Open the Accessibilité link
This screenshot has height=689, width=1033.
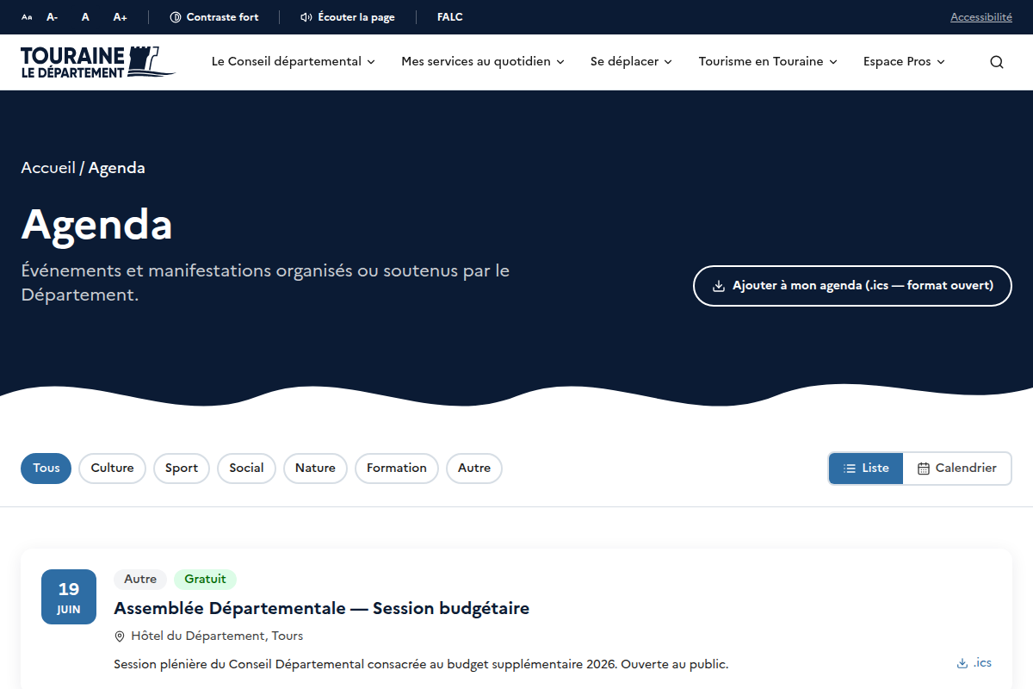click(x=980, y=17)
